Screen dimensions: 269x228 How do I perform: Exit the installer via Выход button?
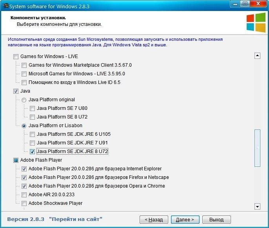point(216,220)
